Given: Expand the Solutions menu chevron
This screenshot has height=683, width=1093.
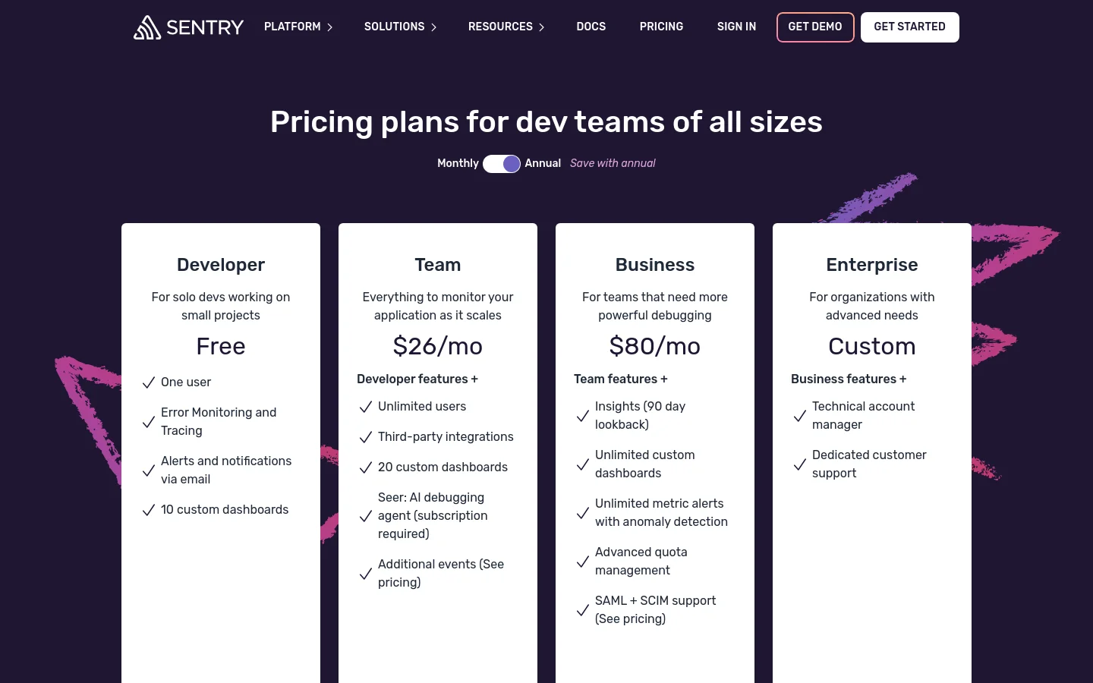Looking at the screenshot, I should [433, 27].
